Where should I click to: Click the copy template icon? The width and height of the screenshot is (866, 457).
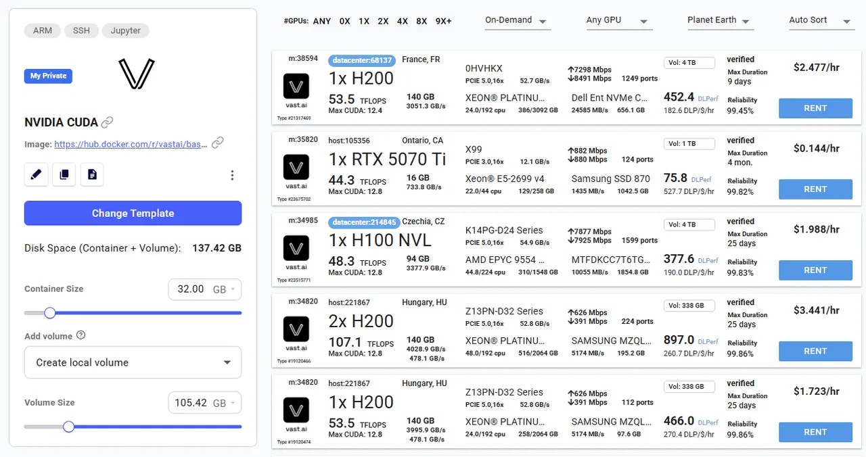coord(64,174)
